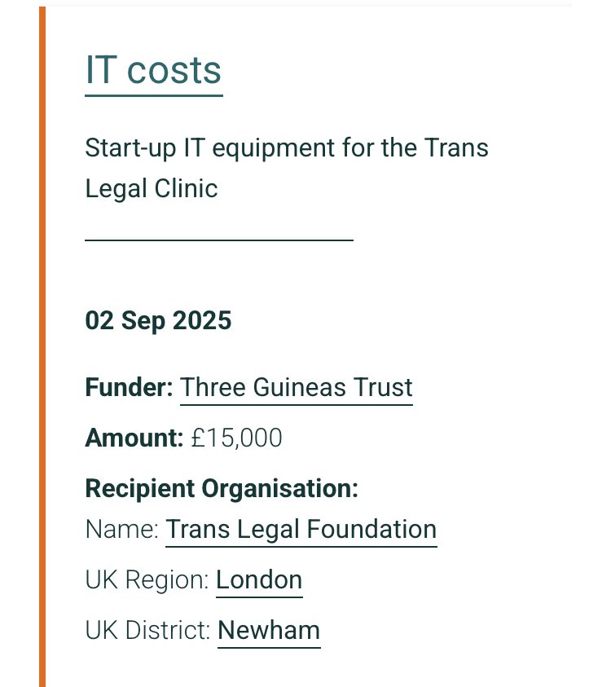
Task: Click the grant date 02 Sep 2025
Action: pyautogui.click(x=158, y=321)
